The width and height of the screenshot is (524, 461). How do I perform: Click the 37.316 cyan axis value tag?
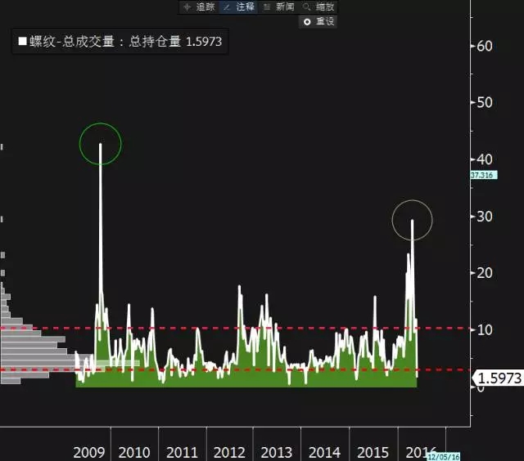484,175
